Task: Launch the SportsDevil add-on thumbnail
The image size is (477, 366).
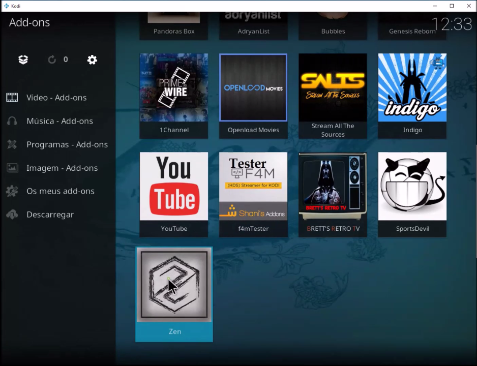Action: (412, 186)
